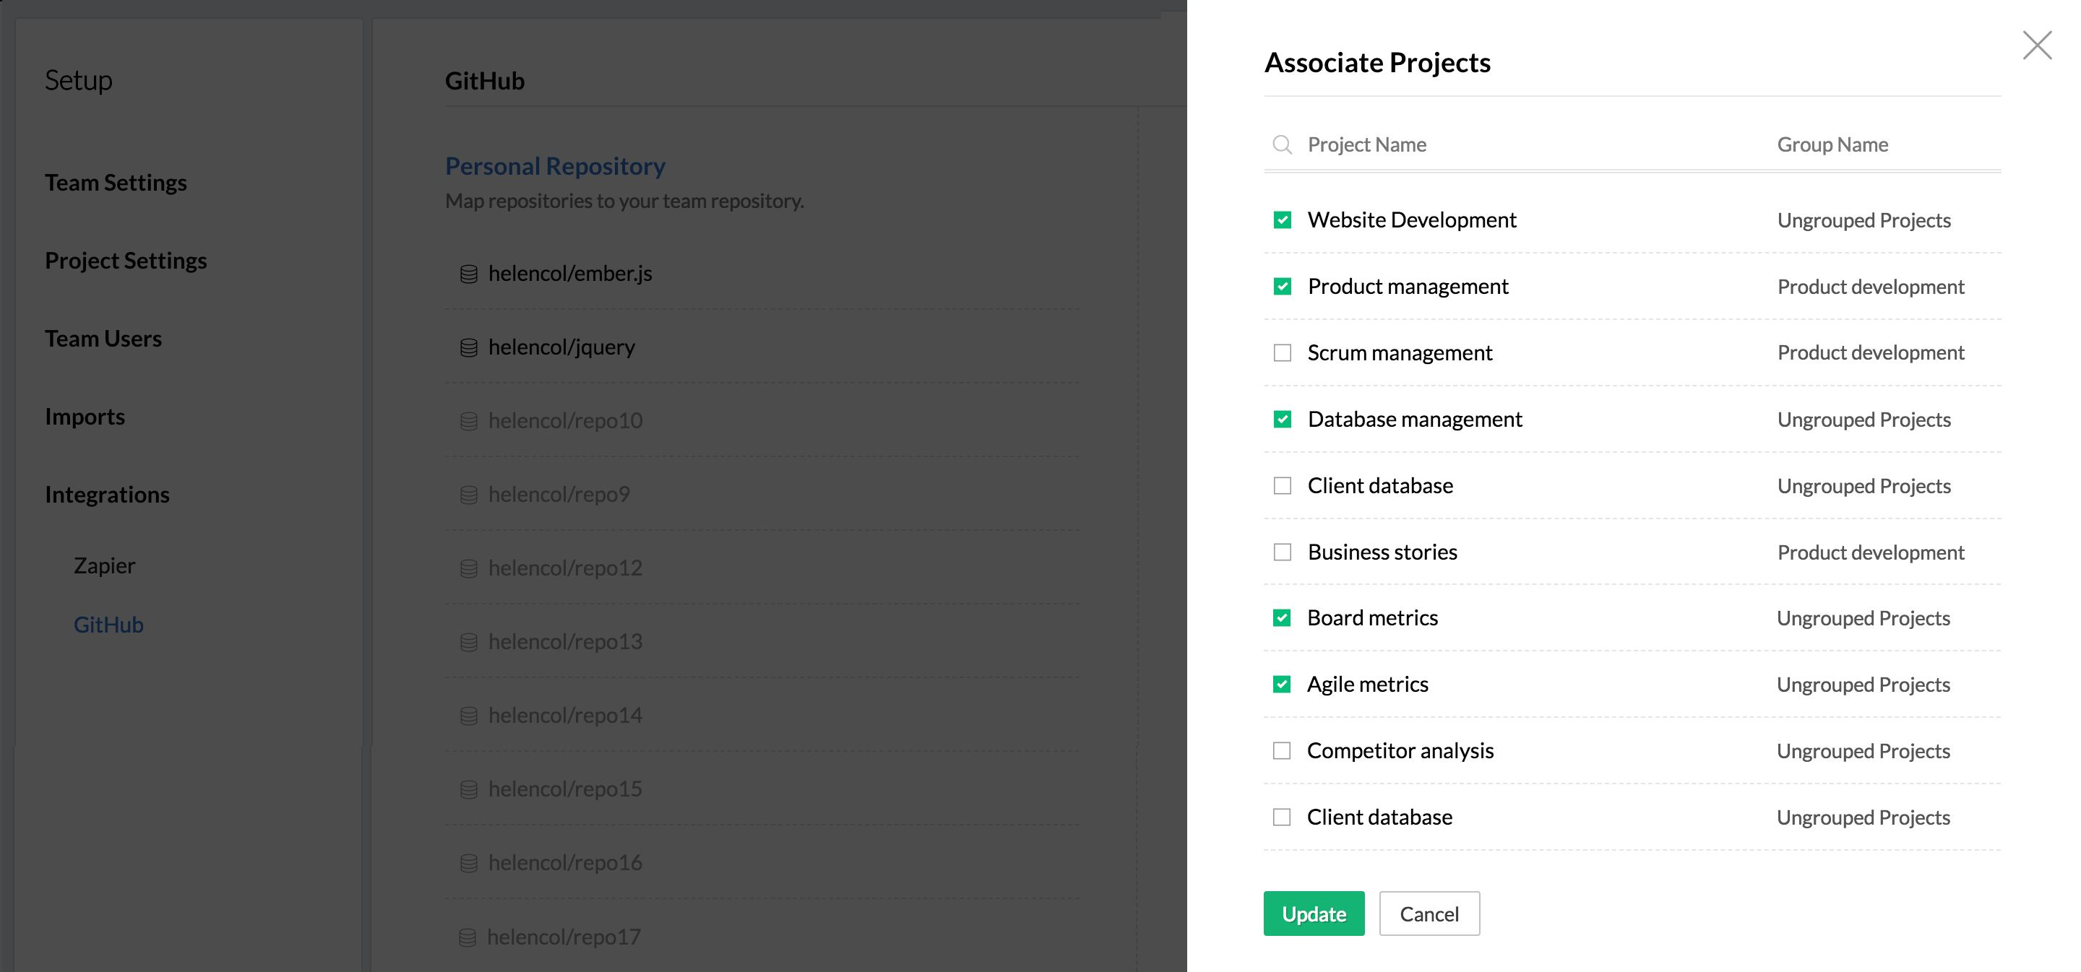Click the repo icon beside helencol/repo10

click(x=468, y=422)
